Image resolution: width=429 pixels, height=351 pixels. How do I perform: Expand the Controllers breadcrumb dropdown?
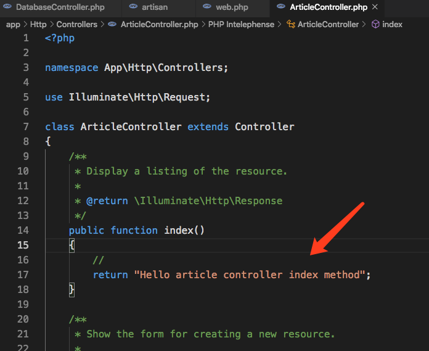tap(76, 25)
